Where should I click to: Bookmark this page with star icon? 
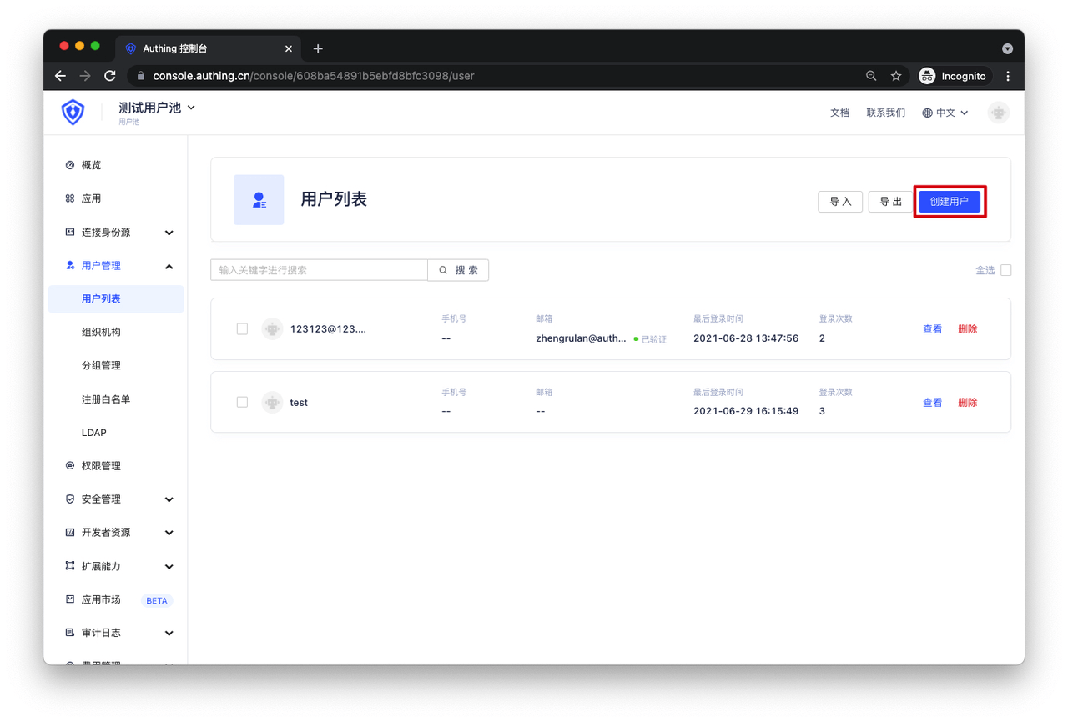[896, 76]
